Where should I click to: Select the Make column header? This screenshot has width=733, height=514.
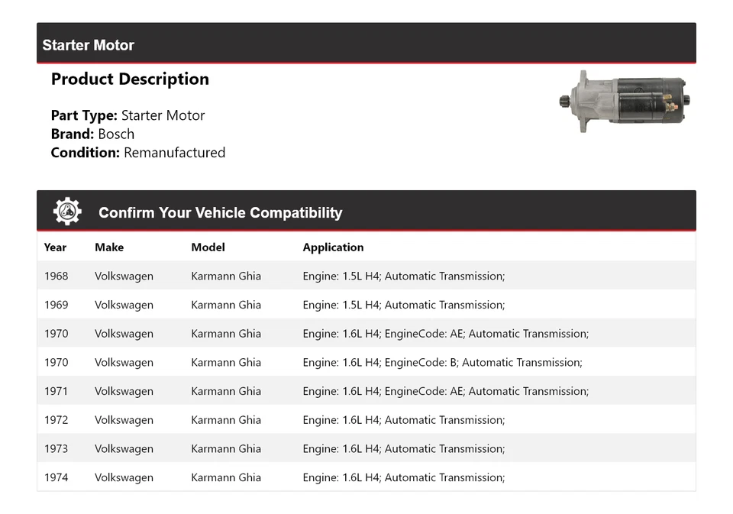(109, 247)
